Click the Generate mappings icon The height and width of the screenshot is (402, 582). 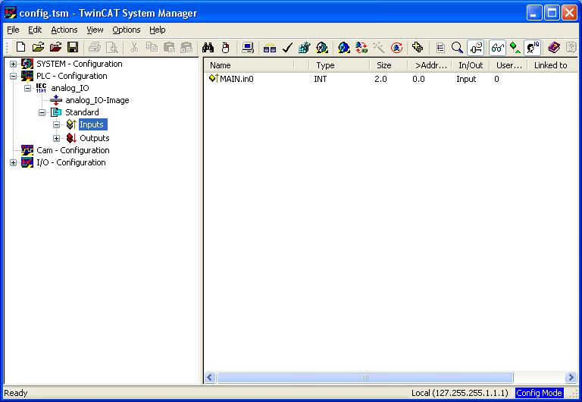point(270,47)
